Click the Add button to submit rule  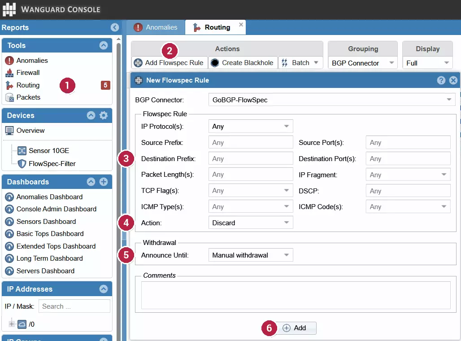(296, 328)
